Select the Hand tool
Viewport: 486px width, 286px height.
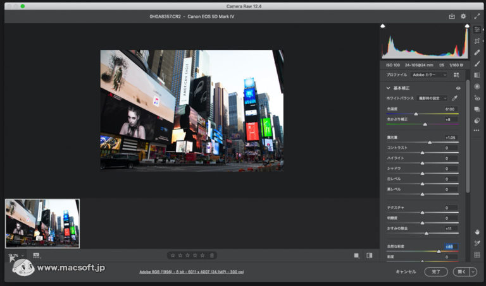477,232
